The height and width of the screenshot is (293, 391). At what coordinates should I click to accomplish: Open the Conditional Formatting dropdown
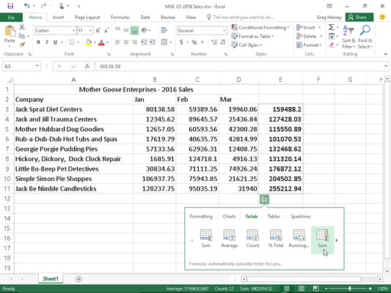pyautogui.click(x=260, y=27)
